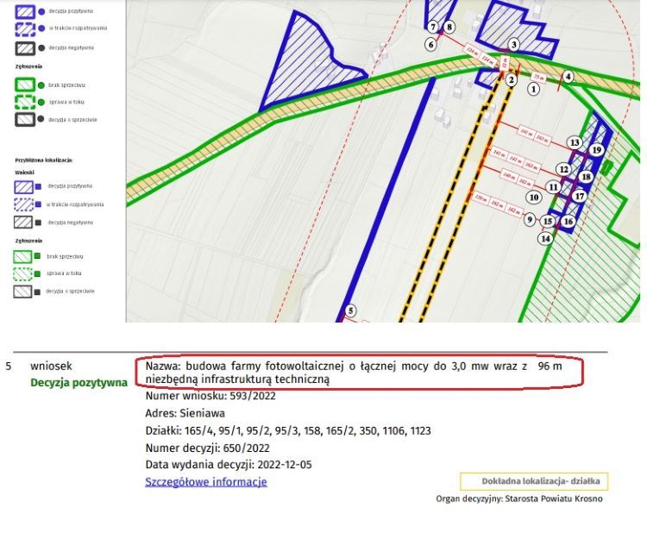Click map marker number 14
The width and height of the screenshot is (647, 539).
pyautogui.click(x=544, y=238)
